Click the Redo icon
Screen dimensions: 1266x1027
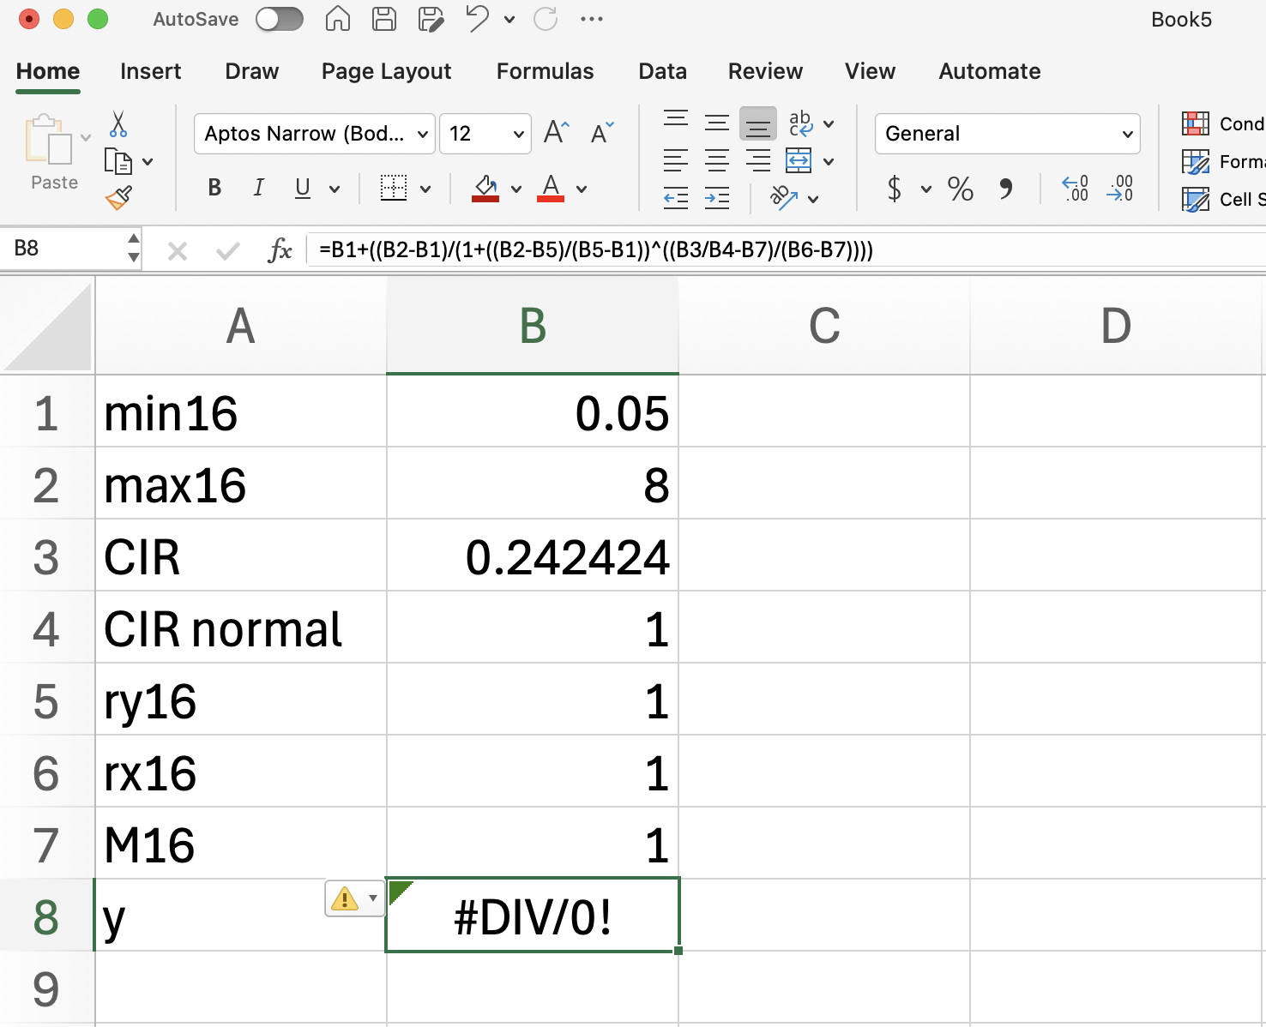point(546,19)
